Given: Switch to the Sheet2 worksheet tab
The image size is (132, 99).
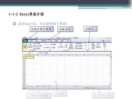Looking at the screenshot, I should coord(39,86).
